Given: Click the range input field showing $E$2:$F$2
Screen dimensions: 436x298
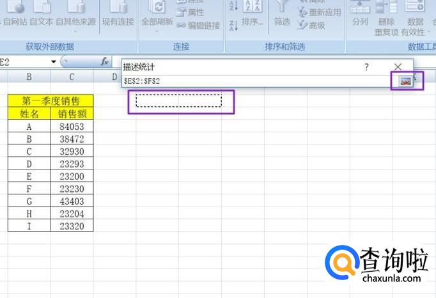Looking at the screenshot, I should tap(256, 81).
